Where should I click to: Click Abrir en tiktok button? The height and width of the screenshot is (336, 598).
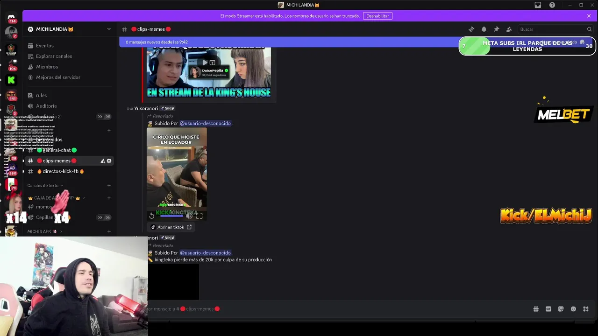(171, 227)
